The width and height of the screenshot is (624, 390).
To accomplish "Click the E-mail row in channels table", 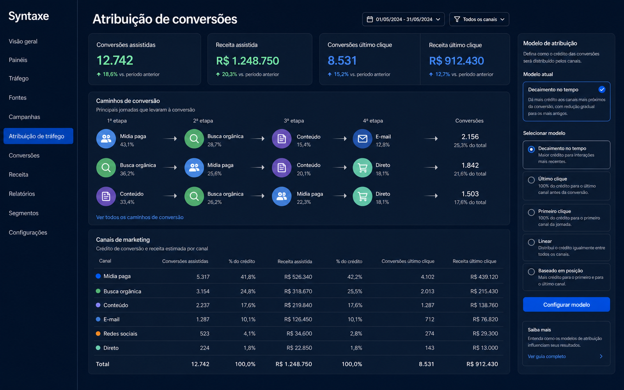I will pos(298,319).
